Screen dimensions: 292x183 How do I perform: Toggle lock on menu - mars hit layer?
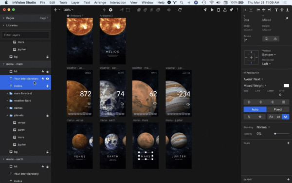48,71
